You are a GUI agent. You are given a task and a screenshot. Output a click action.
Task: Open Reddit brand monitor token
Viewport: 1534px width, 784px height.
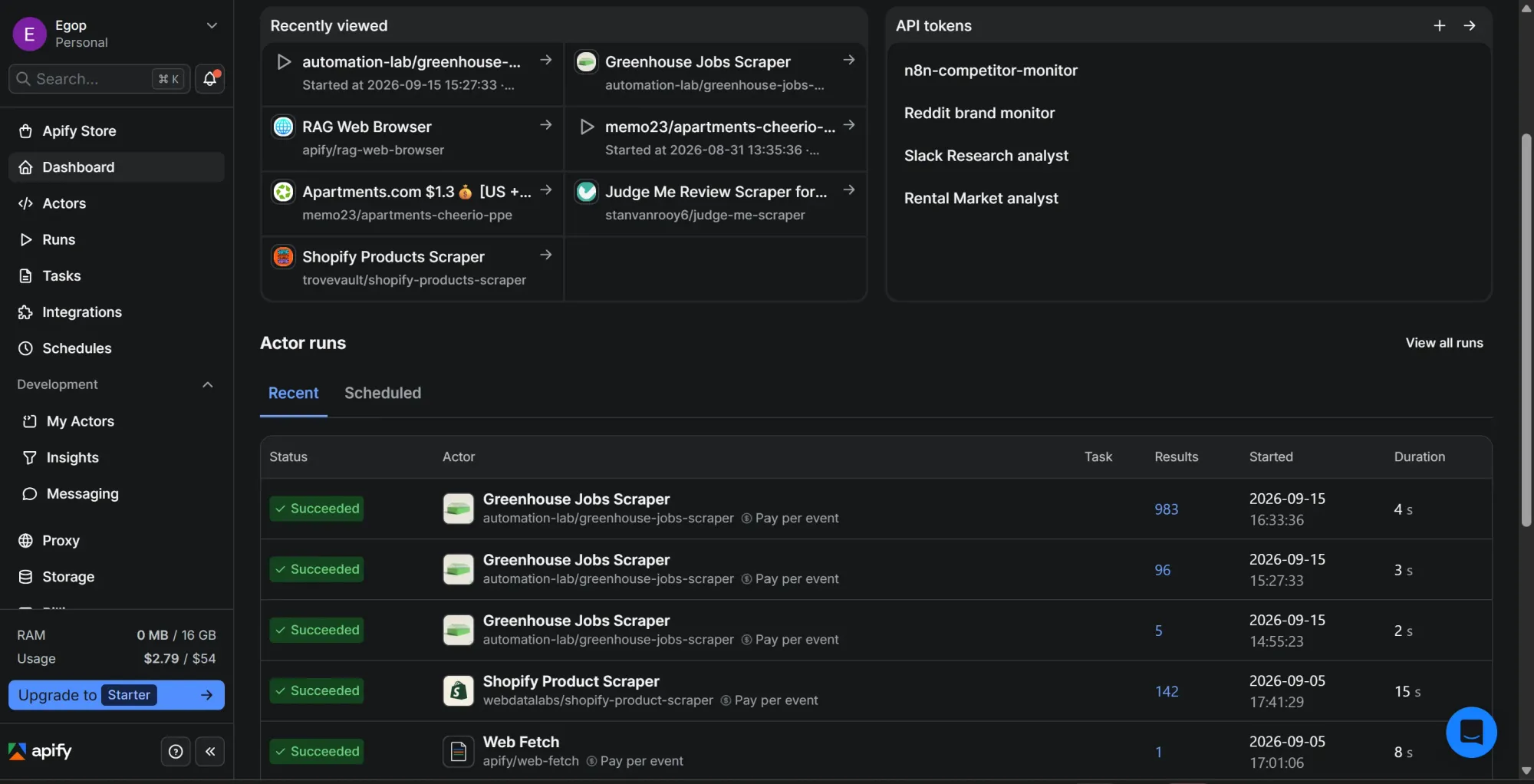tap(979, 114)
